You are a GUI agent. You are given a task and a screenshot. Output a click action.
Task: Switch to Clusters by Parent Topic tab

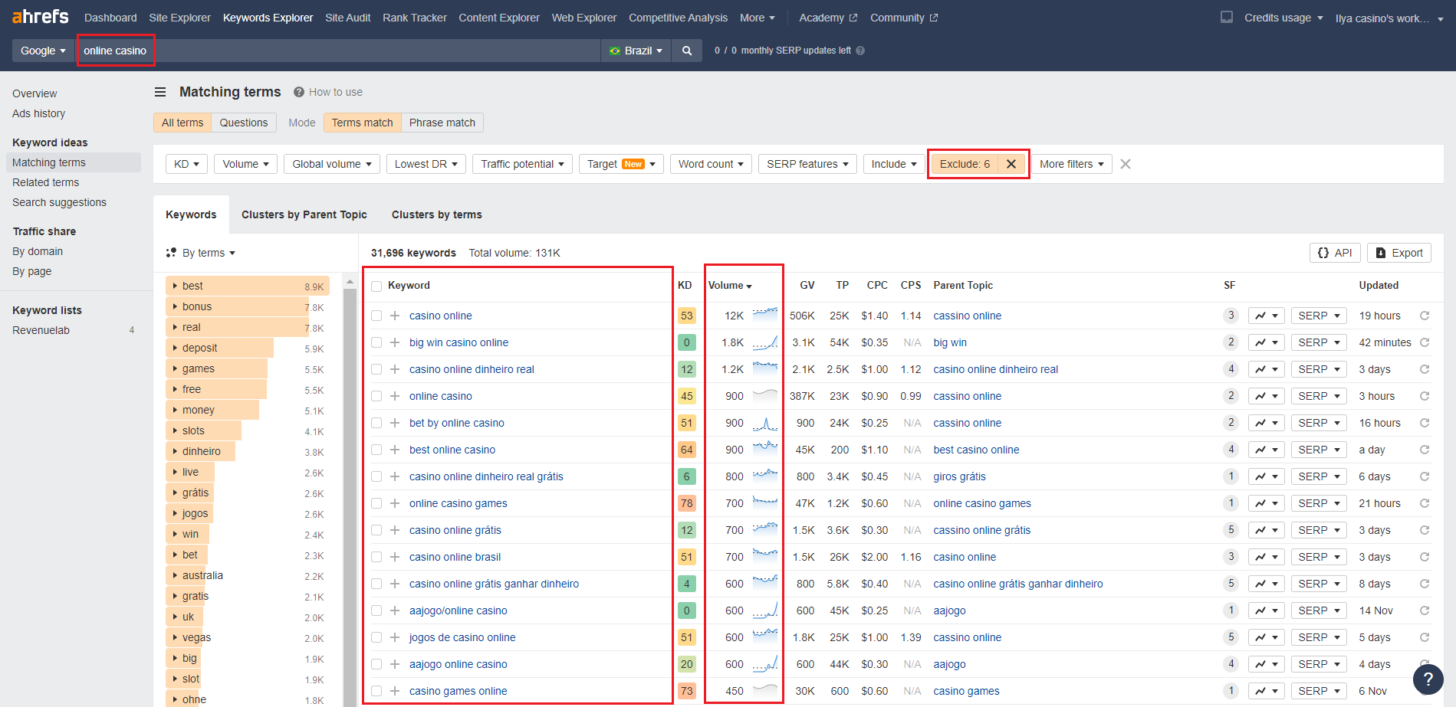pyautogui.click(x=304, y=214)
